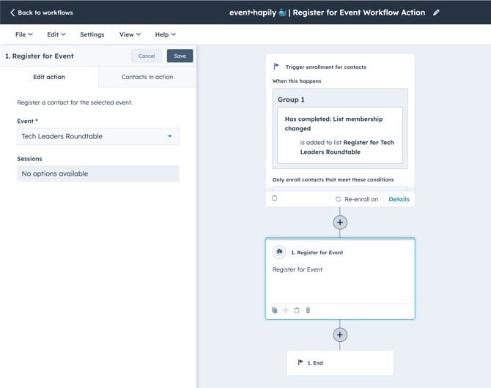This screenshot has width=491, height=388.
Task: Go back to workflows
Action: (x=41, y=12)
